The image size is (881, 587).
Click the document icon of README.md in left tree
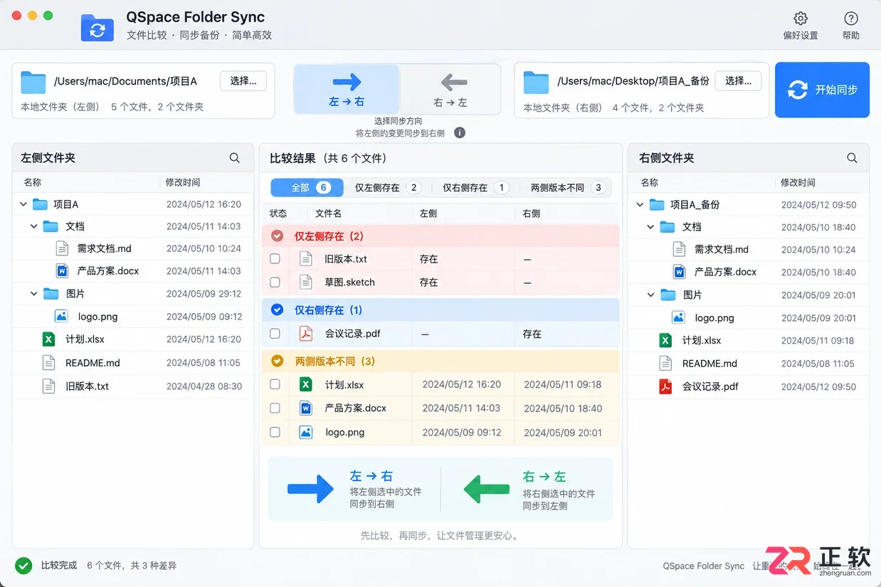tap(48, 362)
